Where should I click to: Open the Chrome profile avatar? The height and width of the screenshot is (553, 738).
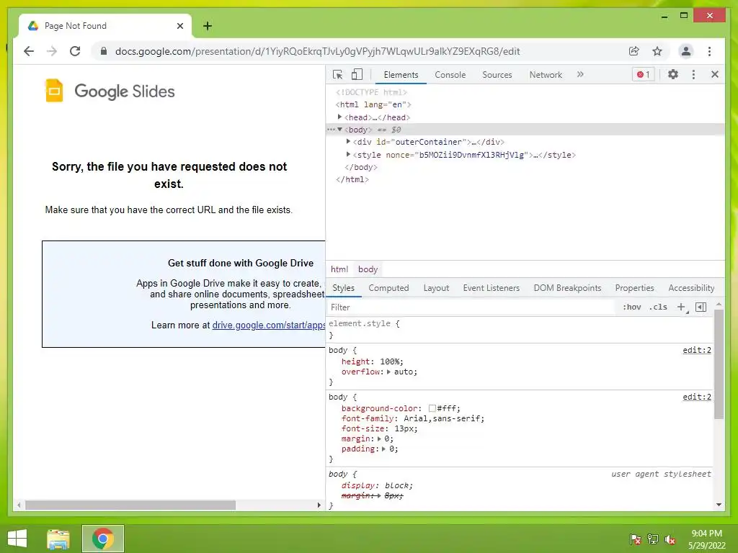(686, 51)
